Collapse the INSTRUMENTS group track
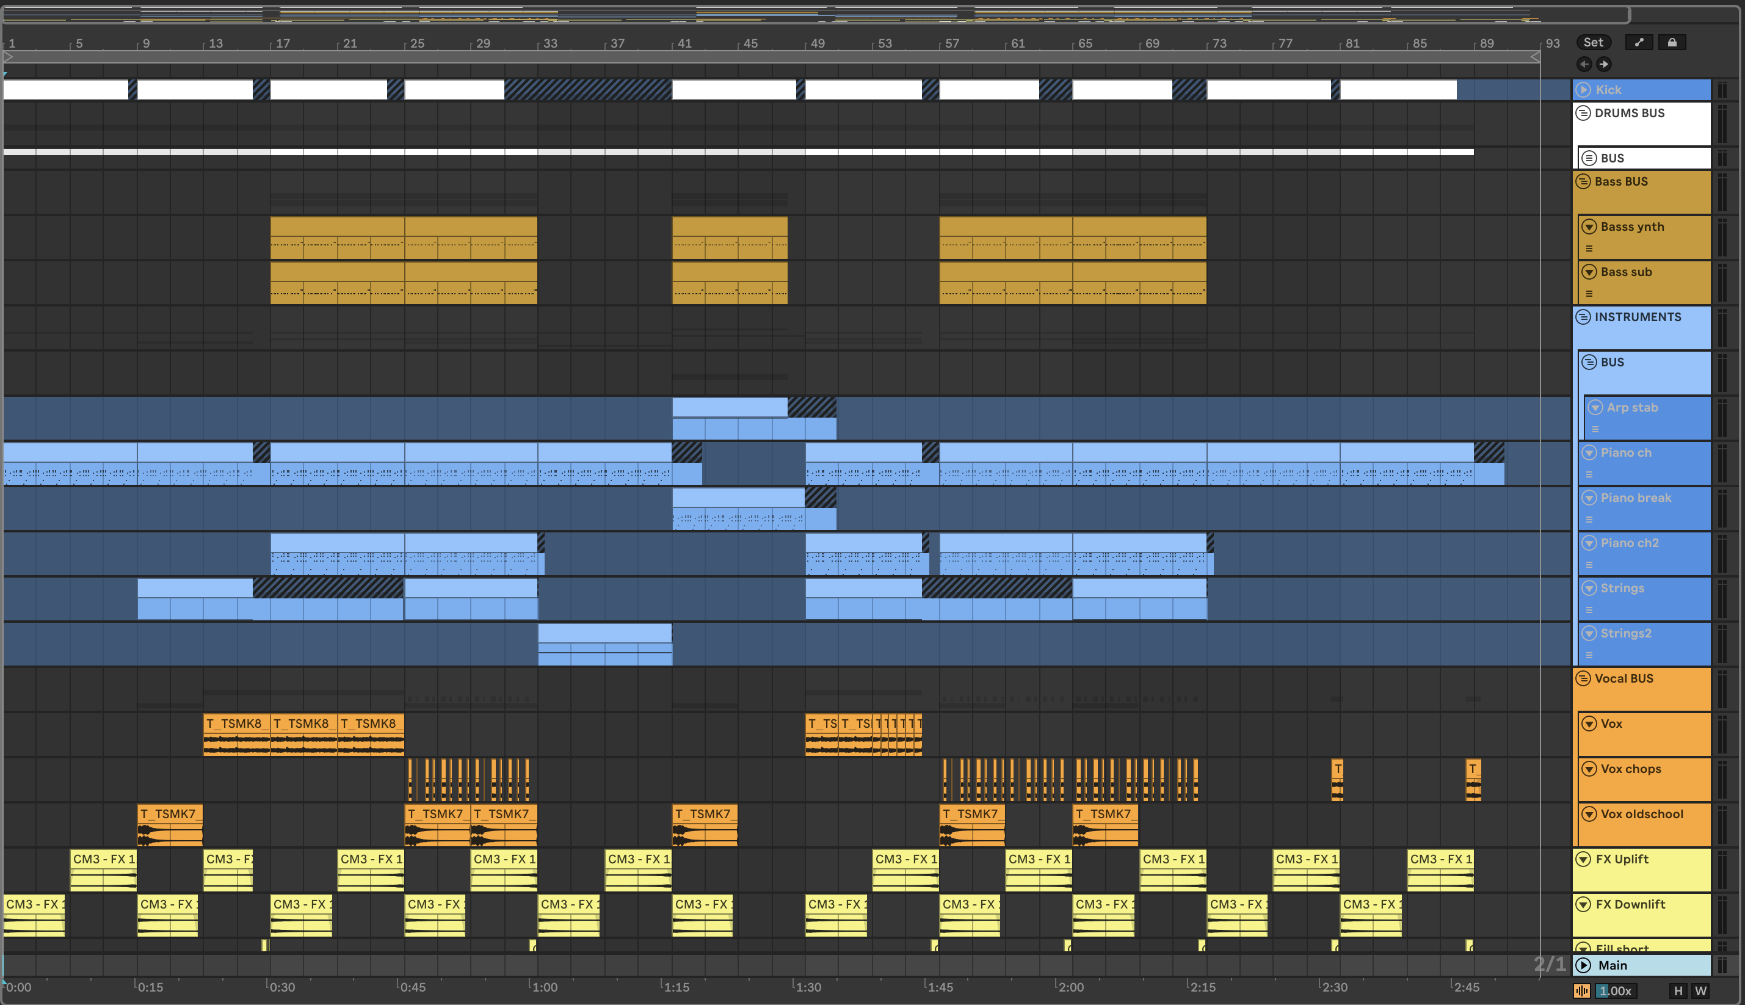Image resolution: width=1745 pixels, height=1005 pixels. coord(1583,317)
